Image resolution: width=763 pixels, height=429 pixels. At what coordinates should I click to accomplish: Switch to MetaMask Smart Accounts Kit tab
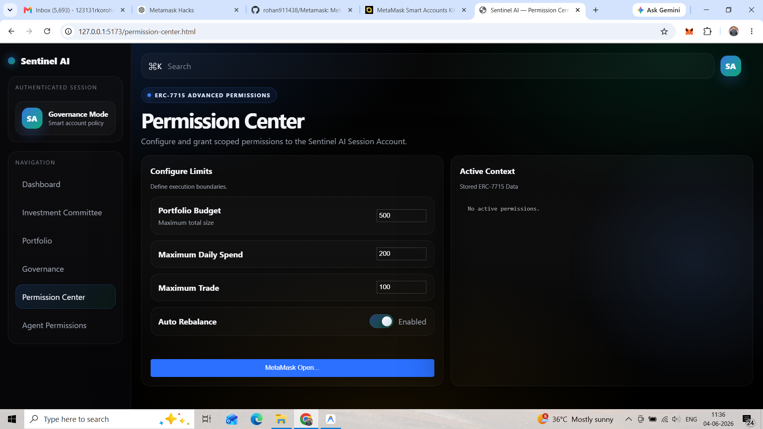416,10
